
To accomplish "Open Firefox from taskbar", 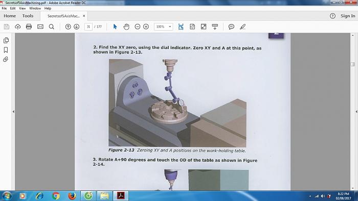I will click(72, 196).
